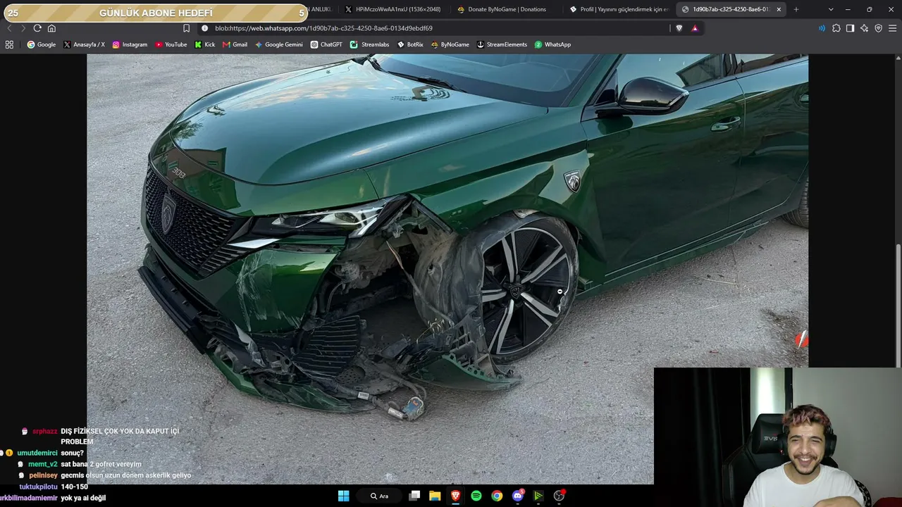Click the address bar with WhatsApp blob URL
Viewport: 902px width, 507px height.
click(x=433, y=28)
